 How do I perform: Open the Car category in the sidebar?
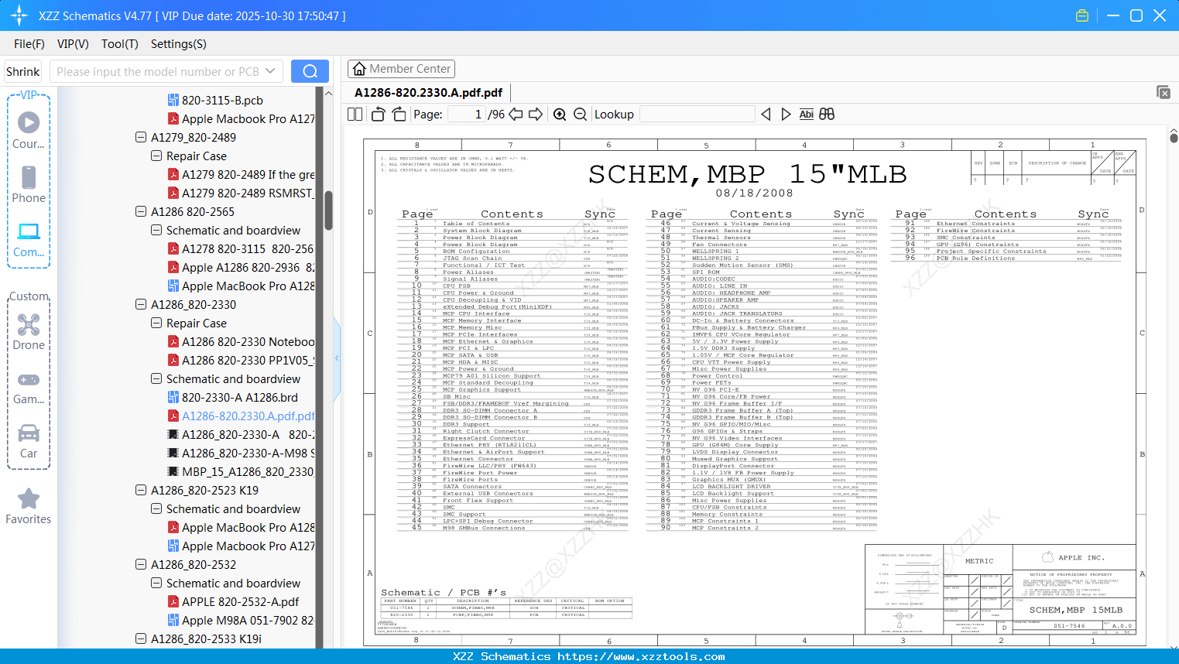tap(29, 440)
